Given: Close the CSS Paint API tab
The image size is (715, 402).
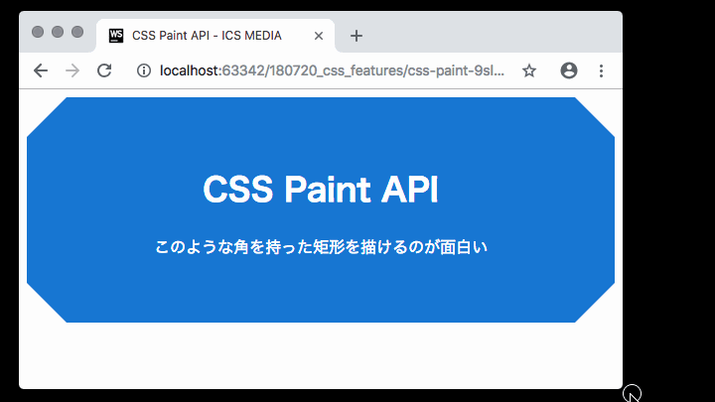Looking at the screenshot, I should [x=319, y=36].
